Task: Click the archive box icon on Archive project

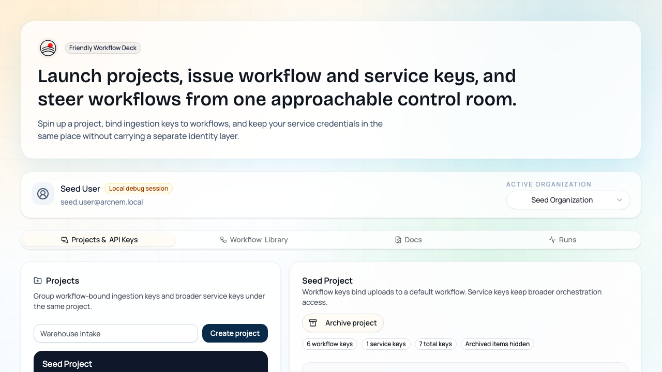Action: pyautogui.click(x=313, y=322)
